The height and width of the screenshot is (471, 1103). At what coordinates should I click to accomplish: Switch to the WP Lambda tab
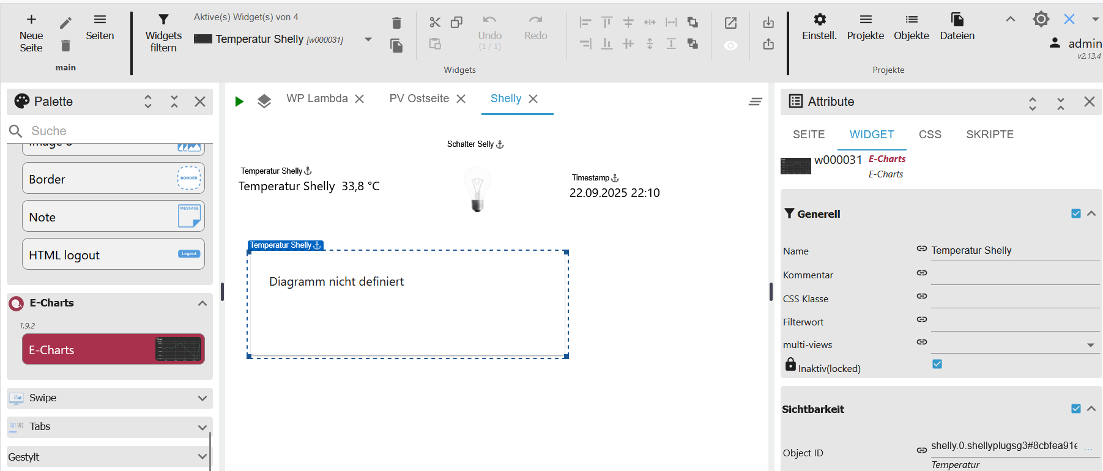pos(317,99)
